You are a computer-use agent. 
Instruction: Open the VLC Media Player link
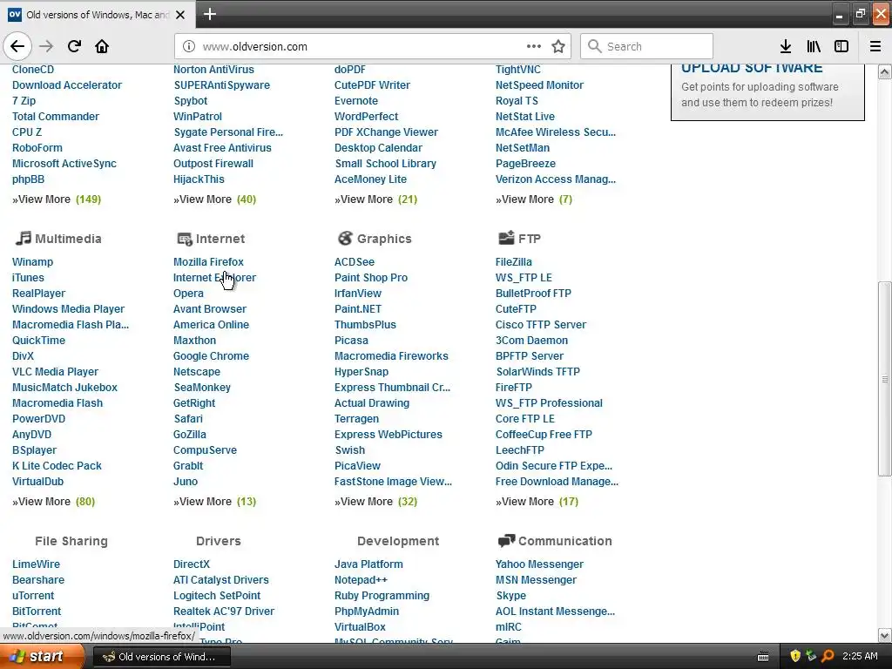tap(55, 371)
